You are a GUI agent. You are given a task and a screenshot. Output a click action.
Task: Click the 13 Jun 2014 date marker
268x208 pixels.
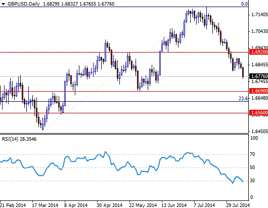tap(174, 205)
